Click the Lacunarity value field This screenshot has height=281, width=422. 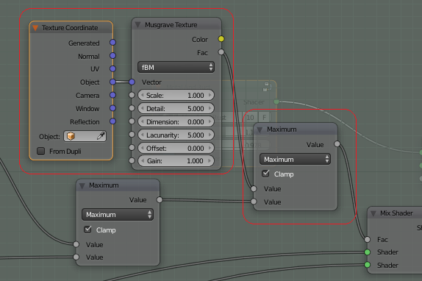pos(176,135)
